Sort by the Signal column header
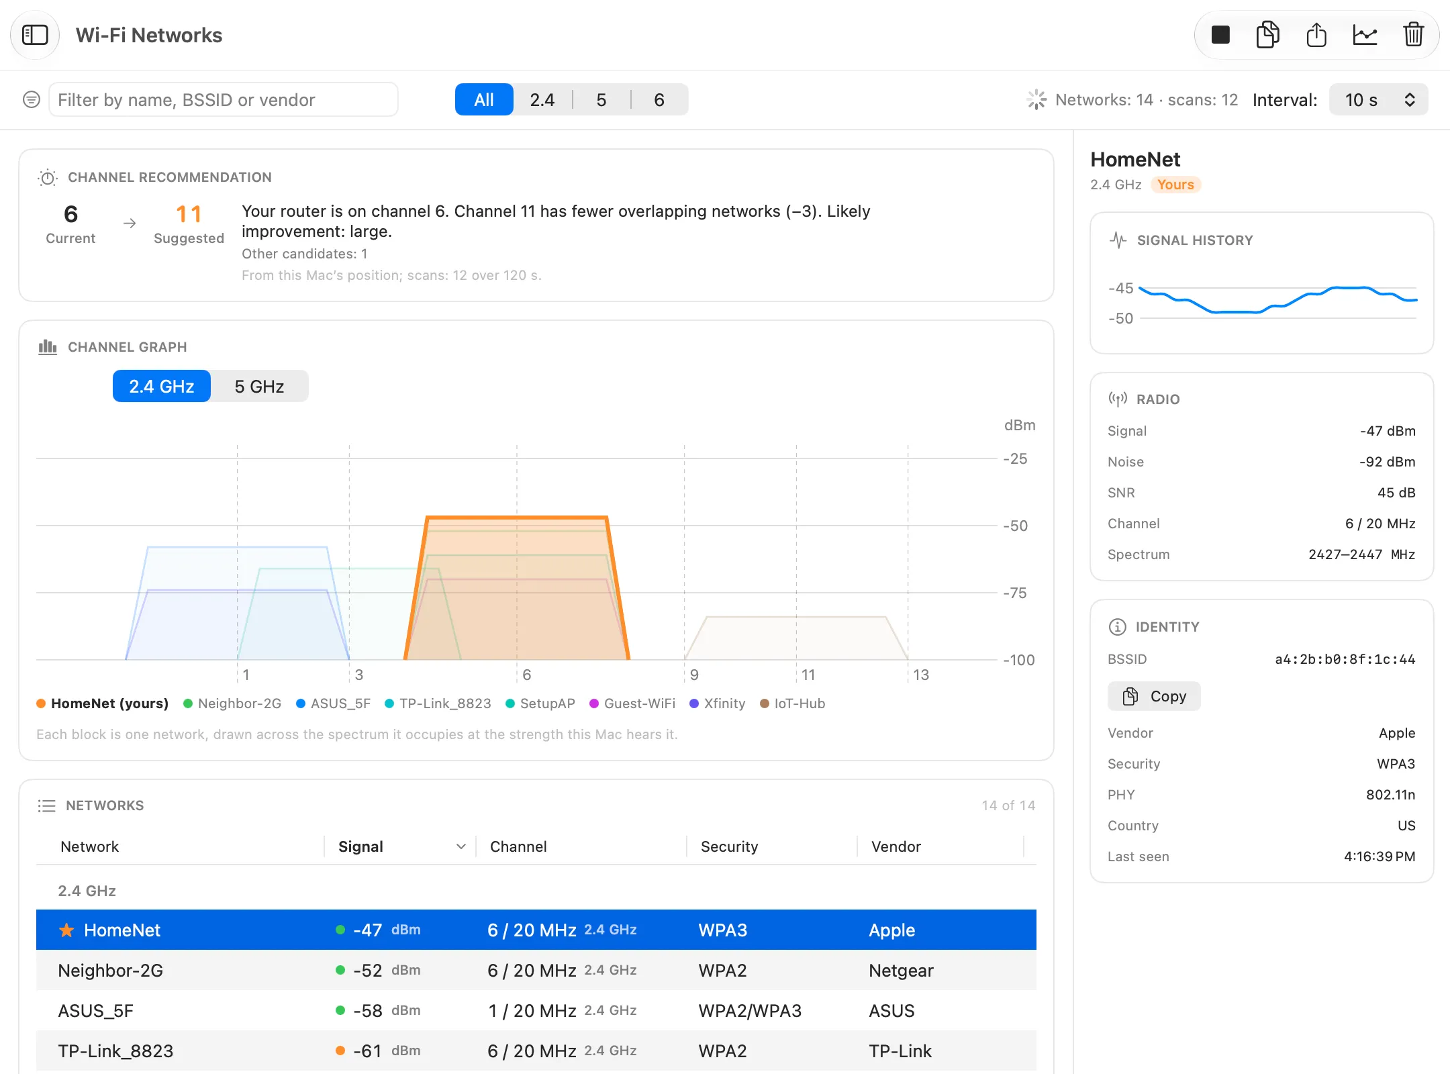 pyautogui.click(x=400, y=847)
